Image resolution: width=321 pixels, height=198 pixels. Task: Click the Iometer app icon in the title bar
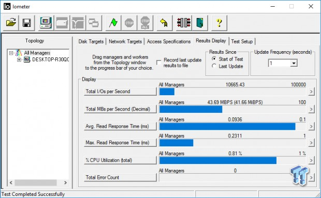7,7
